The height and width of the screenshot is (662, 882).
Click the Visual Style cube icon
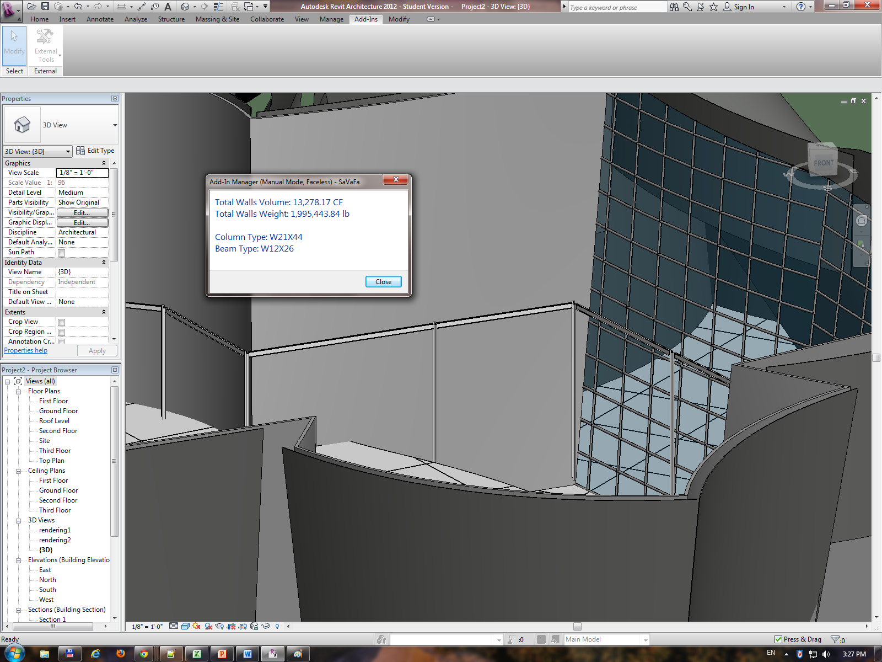click(x=185, y=626)
